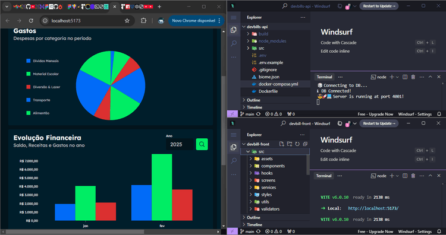
Task: Split the terminal in the devbill-front window
Action: click(405, 176)
